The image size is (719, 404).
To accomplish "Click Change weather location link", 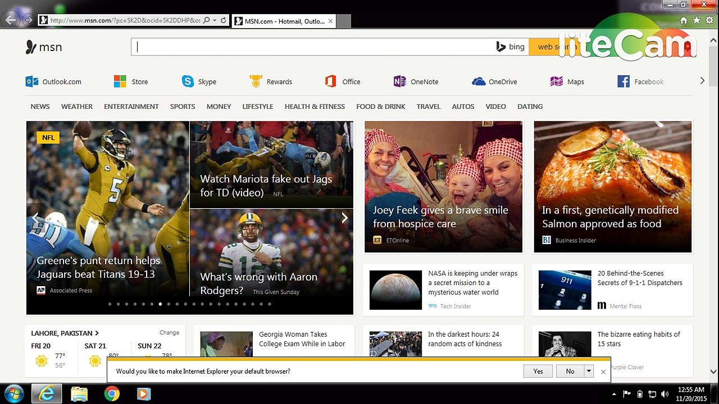I will click(x=169, y=333).
